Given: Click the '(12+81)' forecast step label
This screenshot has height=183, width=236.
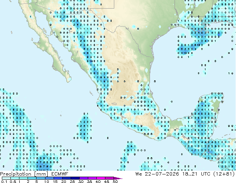Looking at the screenshot, I should 224,174.
